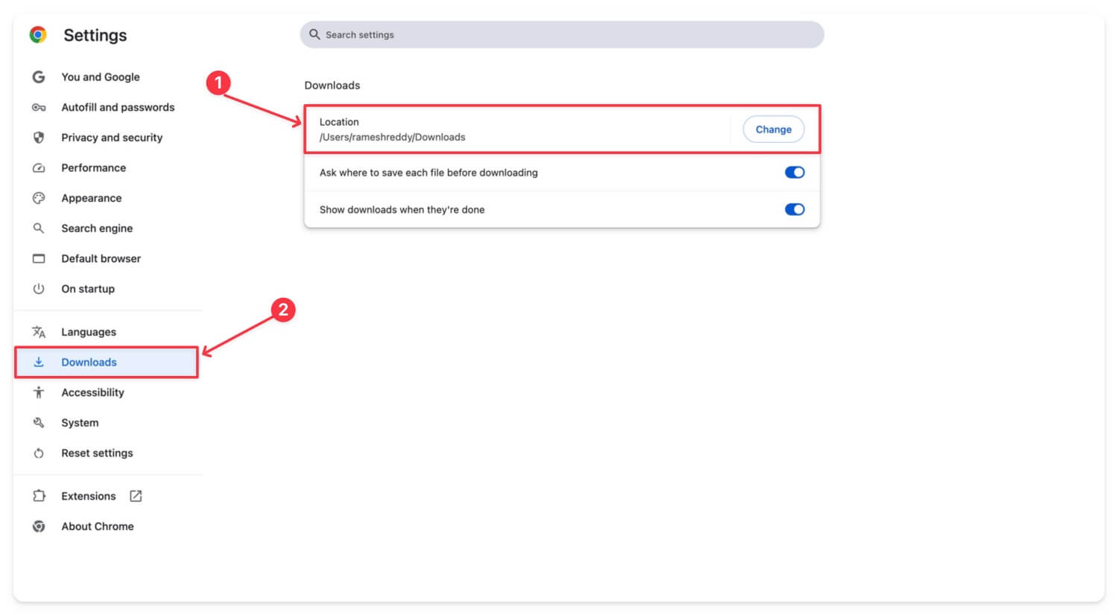Click the Search engine magnifier icon
Image resolution: width=1118 pixels, height=615 pixels.
click(38, 228)
